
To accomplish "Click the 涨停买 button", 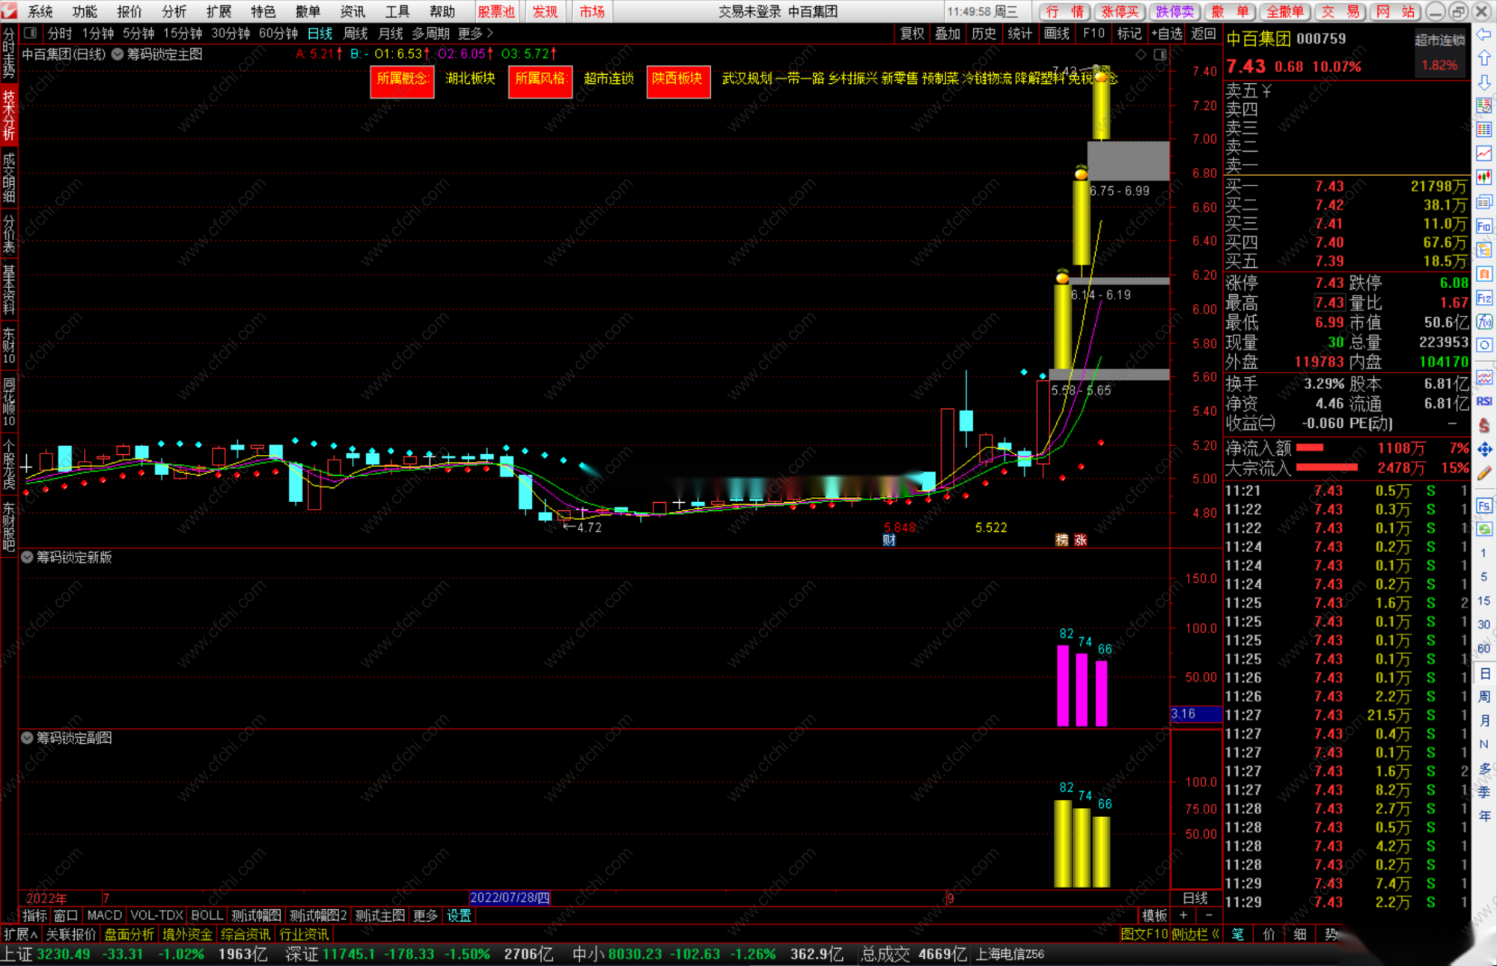I will coord(1120,11).
